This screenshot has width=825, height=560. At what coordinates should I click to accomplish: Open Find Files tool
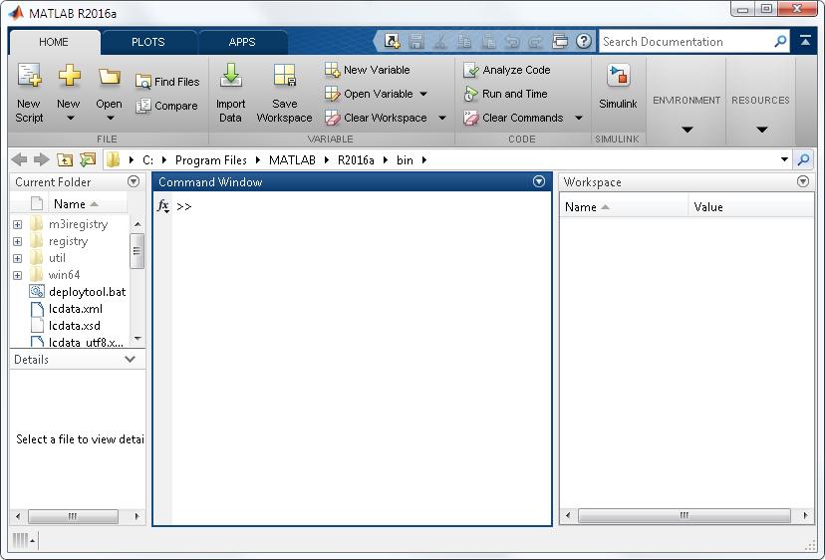(167, 82)
